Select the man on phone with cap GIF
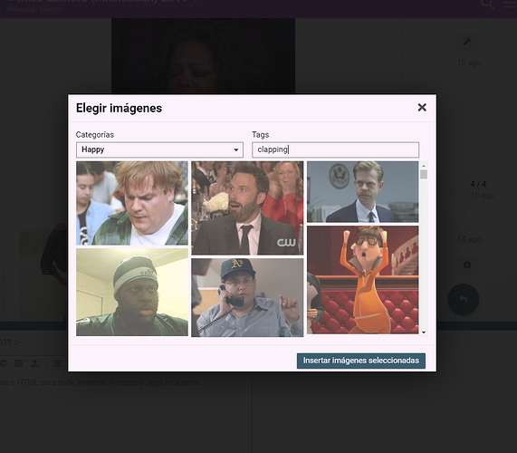 point(247,297)
